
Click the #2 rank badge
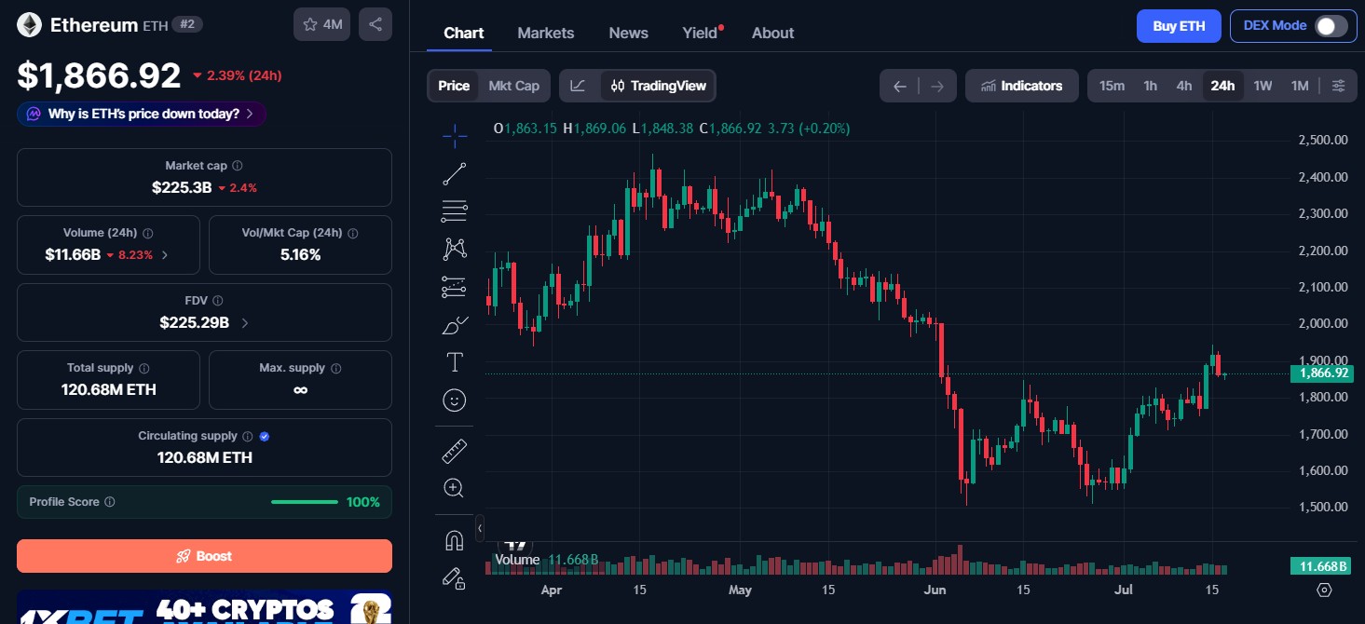tap(187, 25)
